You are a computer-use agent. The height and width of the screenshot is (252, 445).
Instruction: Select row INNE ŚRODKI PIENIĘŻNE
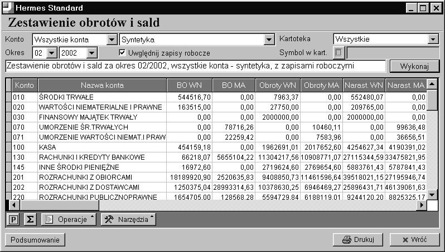[x=219, y=167]
